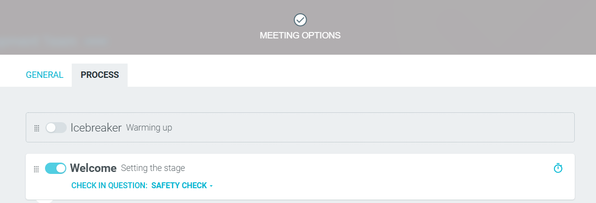Viewport: 596px width, 203px height.
Task: Click the blurred meeting title in header
Action: (54, 41)
